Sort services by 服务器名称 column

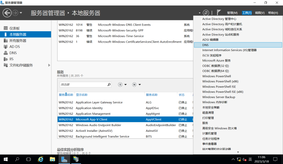tap(66, 95)
